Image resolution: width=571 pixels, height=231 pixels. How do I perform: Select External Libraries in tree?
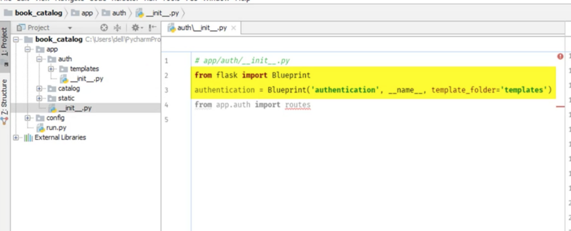click(x=60, y=138)
